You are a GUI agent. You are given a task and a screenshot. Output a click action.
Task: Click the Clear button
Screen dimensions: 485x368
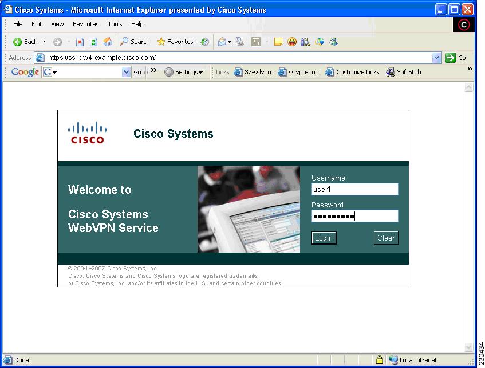click(x=386, y=238)
